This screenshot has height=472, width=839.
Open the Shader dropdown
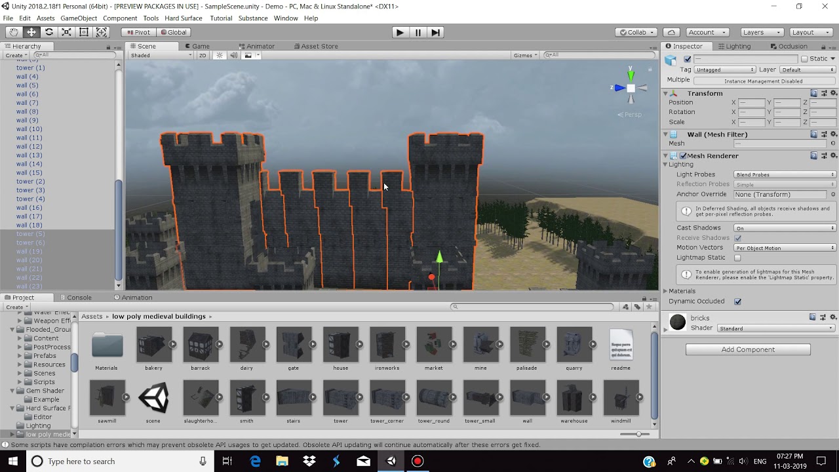776,328
